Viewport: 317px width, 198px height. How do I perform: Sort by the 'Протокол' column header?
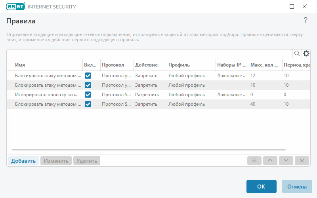tap(113, 65)
